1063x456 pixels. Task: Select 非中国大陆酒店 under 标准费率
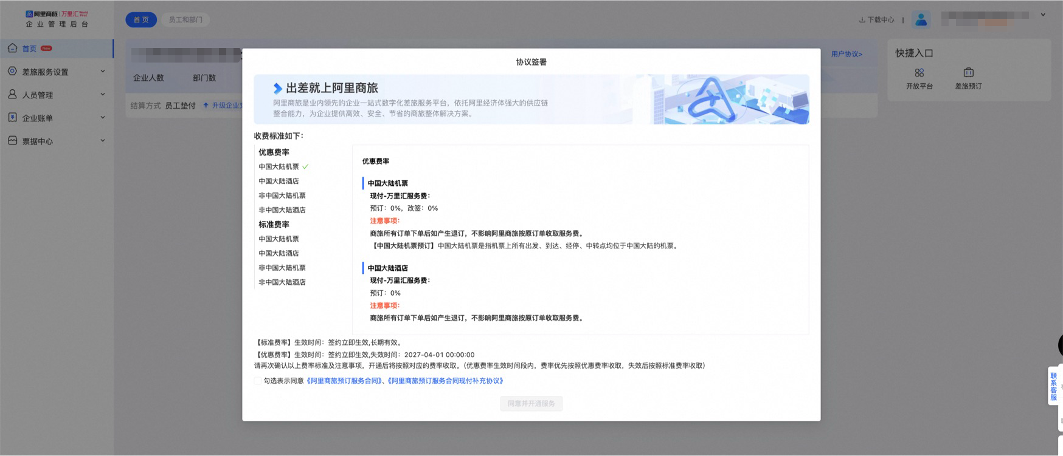(282, 282)
